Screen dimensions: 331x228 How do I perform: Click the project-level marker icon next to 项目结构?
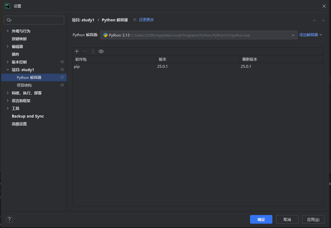tap(62, 85)
